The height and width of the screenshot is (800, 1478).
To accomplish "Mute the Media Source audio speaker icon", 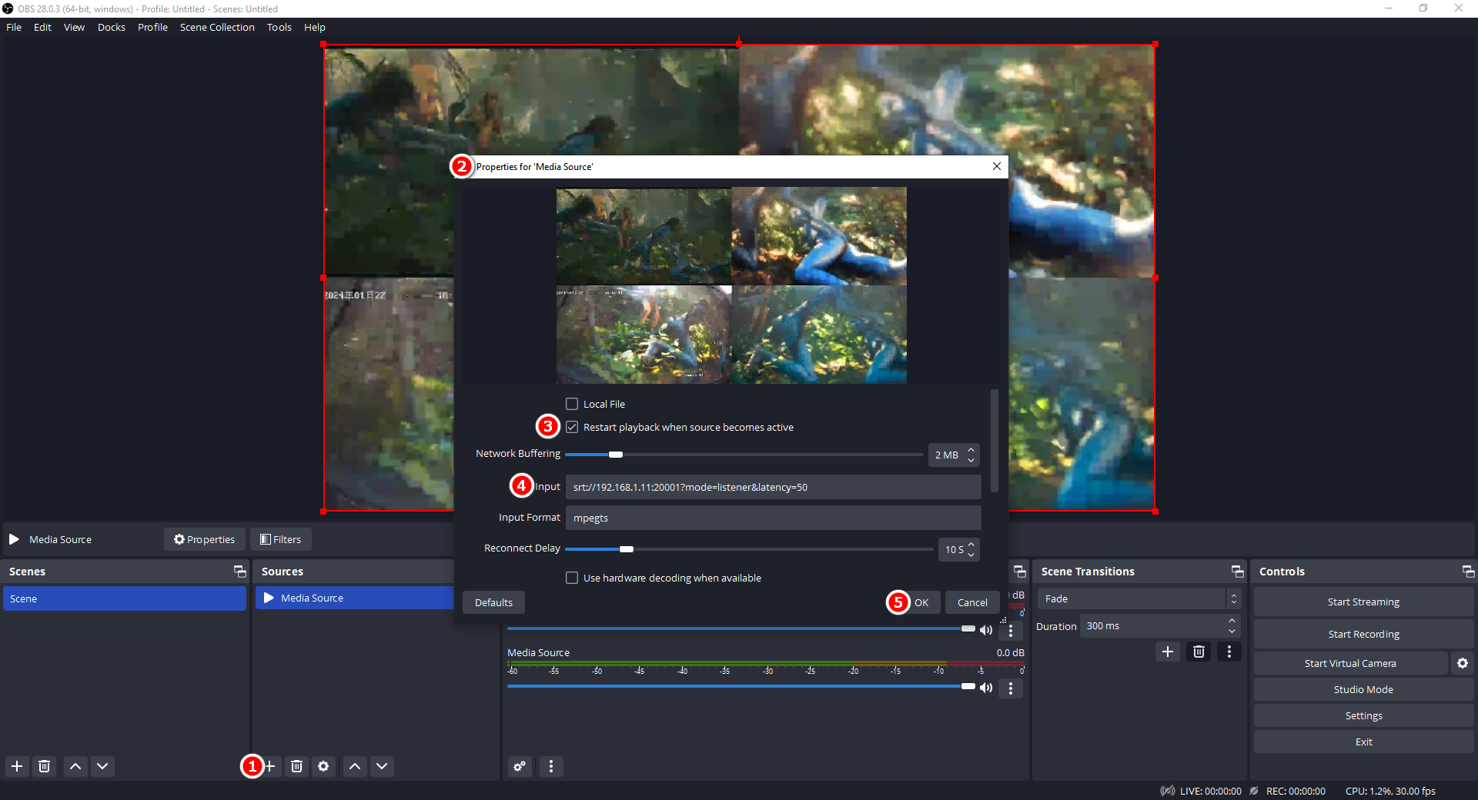I will [x=986, y=688].
